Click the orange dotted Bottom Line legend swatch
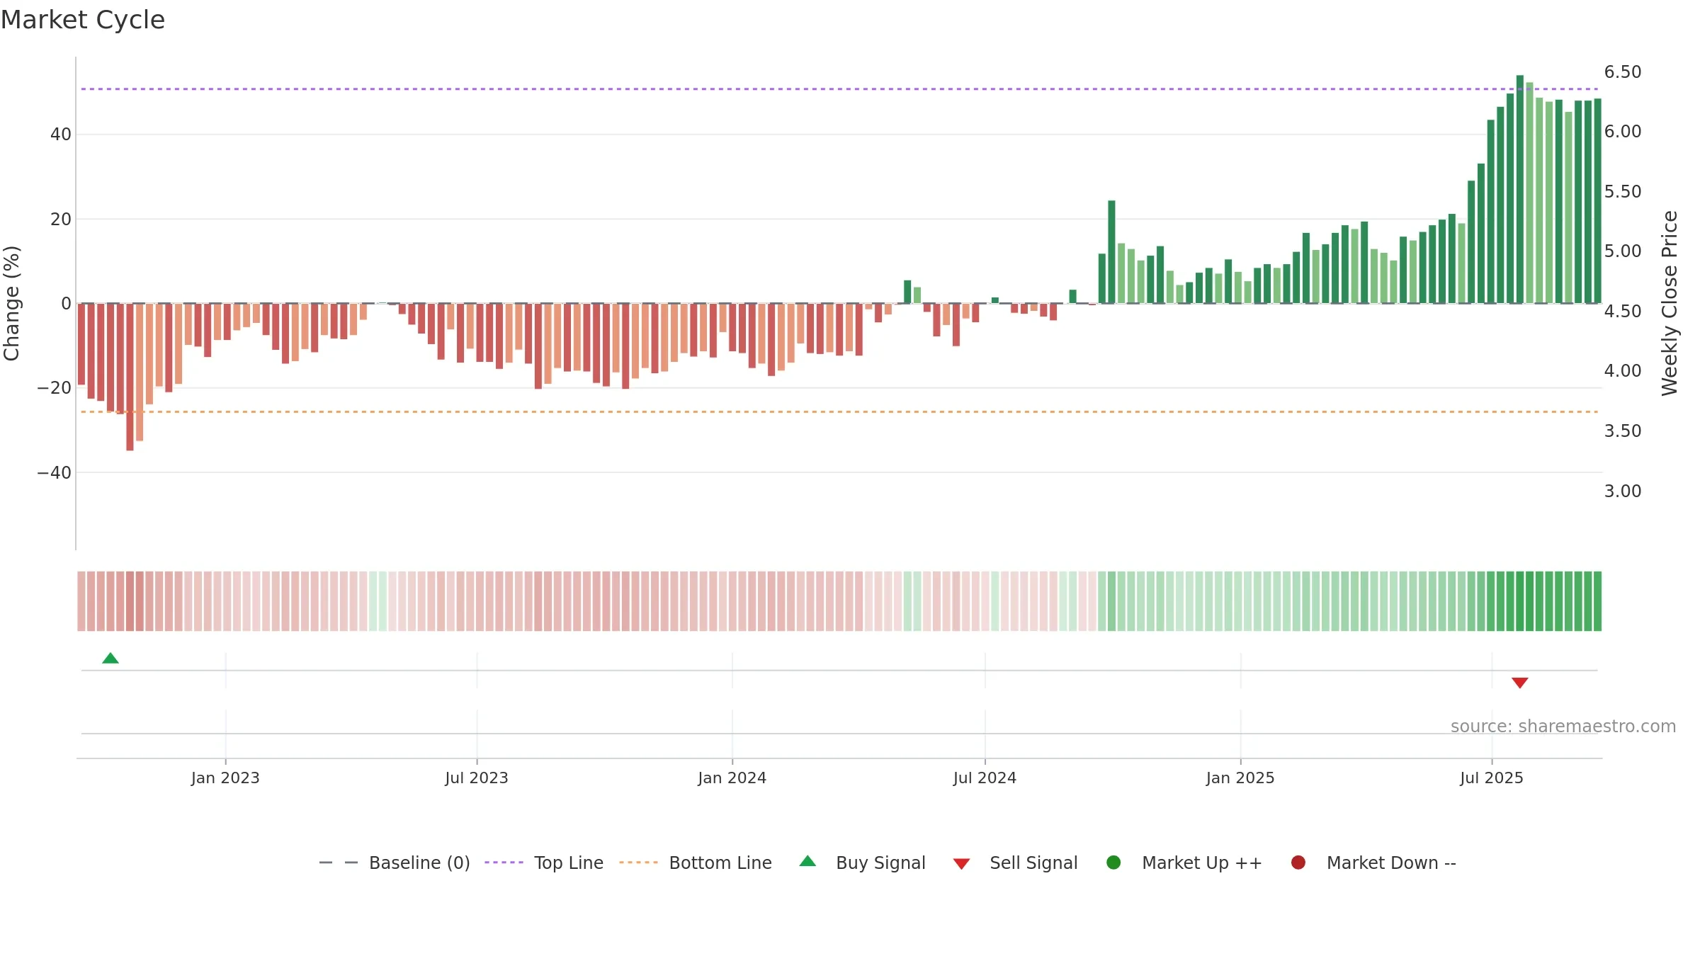The width and height of the screenshot is (1700, 956). point(638,863)
